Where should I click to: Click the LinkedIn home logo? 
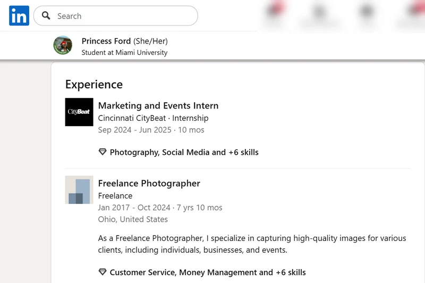19,16
